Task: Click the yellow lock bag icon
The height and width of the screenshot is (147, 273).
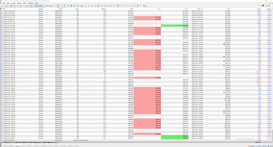Action: coord(21,6)
